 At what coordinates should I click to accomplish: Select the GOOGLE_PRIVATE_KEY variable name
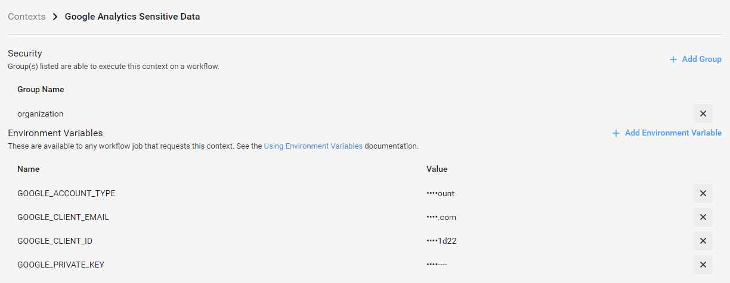61,265
